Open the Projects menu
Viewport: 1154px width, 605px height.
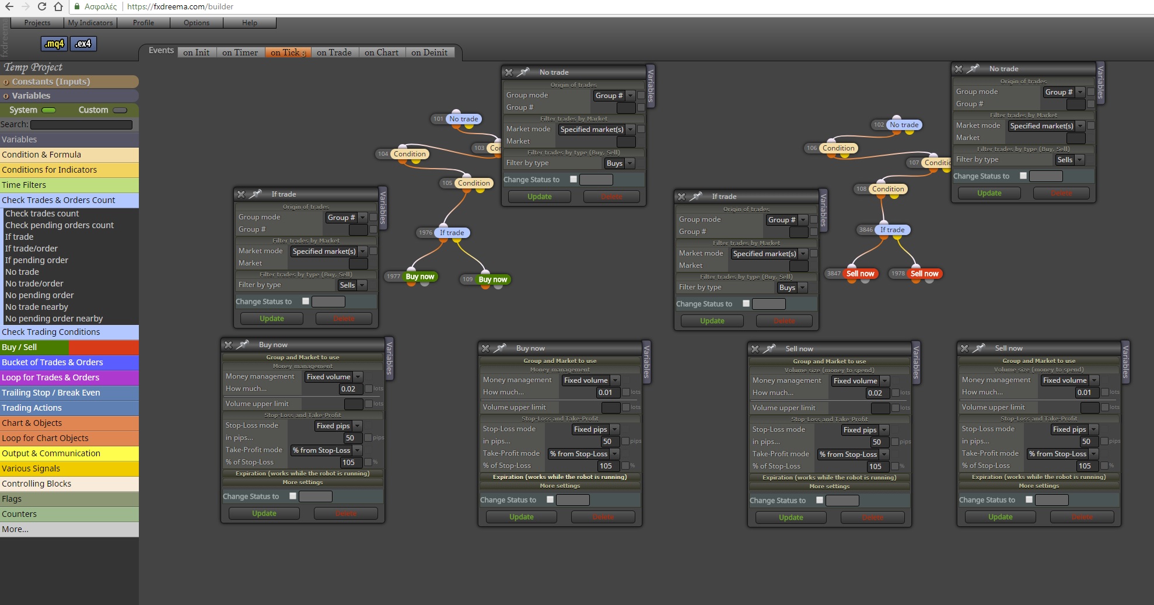37,23
